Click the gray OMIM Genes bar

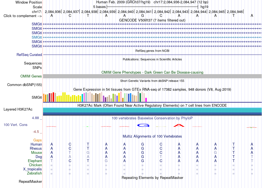pos(152,76)
